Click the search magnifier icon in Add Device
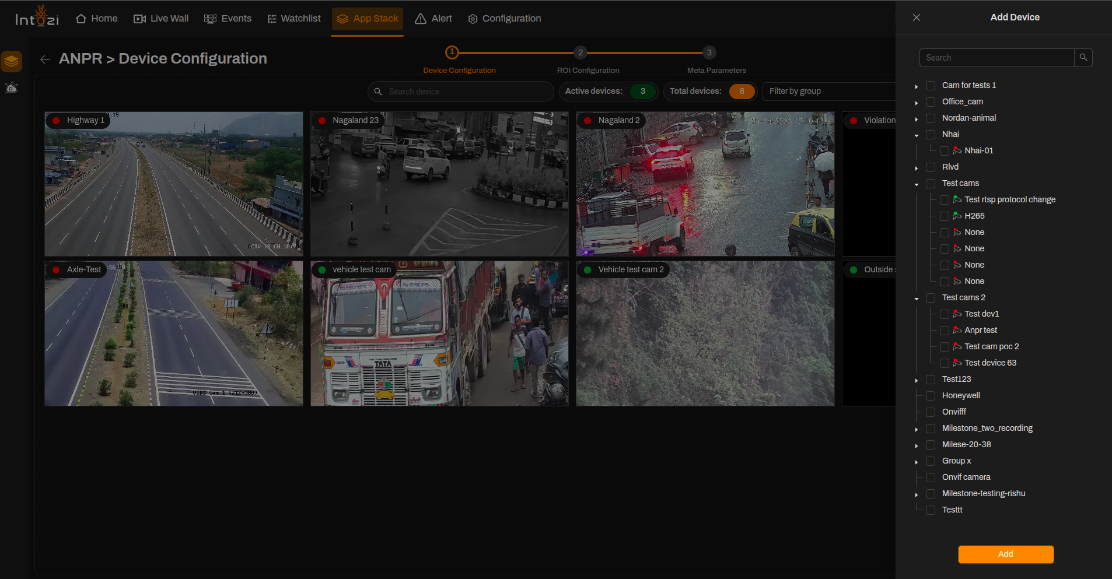The height and width of the screenshot is (579, 1112). (1083, 58)
